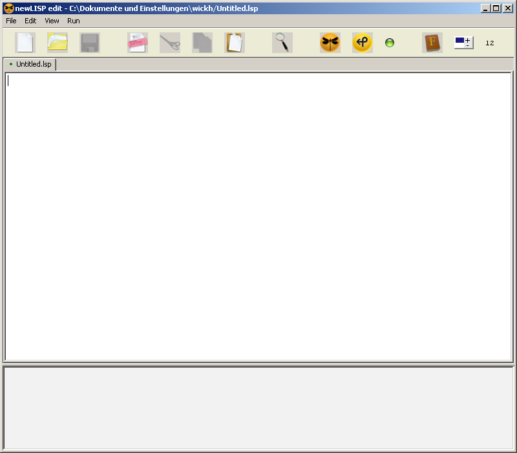
Task: Click the gray output console pane
Action: click(258, 408)
